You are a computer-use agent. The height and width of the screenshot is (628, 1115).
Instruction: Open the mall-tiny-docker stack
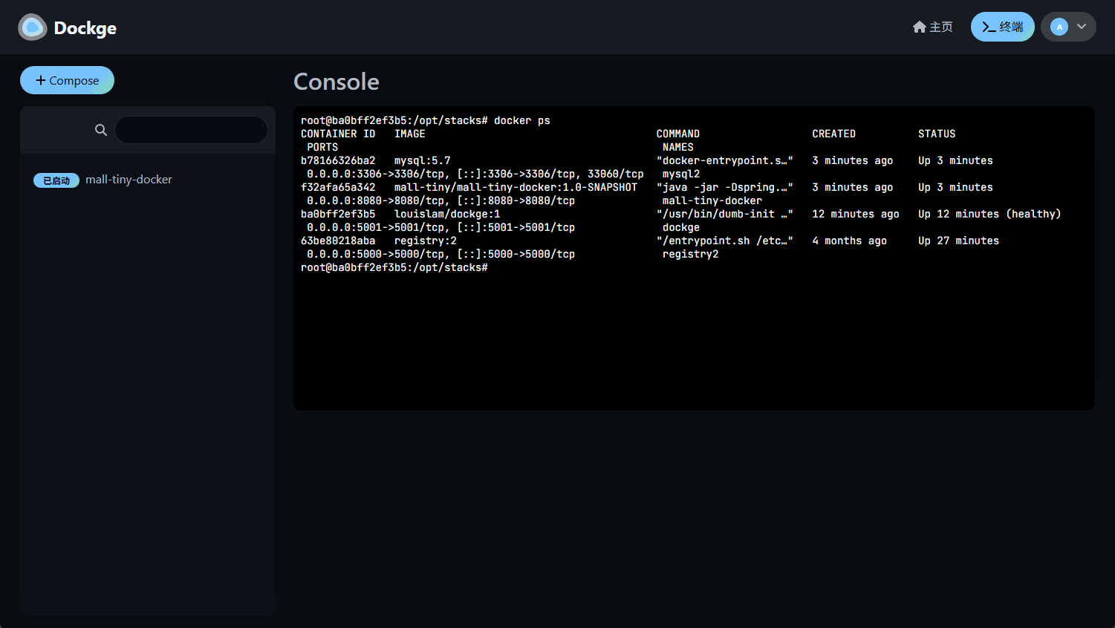pos(129,180)
